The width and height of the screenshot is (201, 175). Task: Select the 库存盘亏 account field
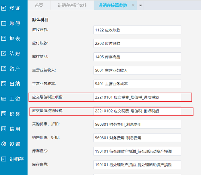click(x=137, y=151)
